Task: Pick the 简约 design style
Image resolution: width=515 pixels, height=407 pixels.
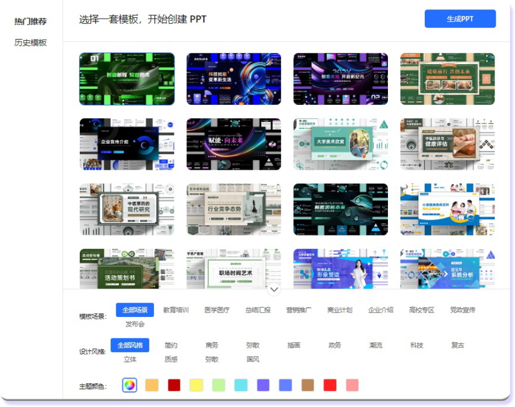Action: click(171, 345)
